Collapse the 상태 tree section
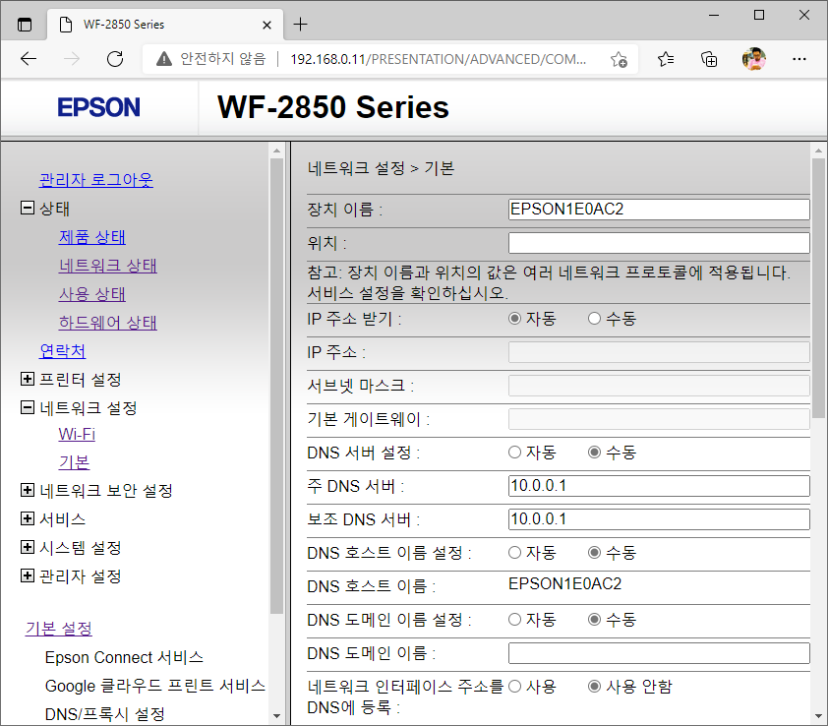Screen dimensions: 828x726 click(28, 208)
